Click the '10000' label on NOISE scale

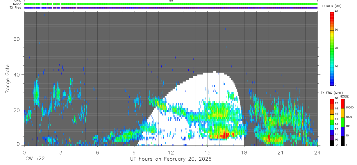click(350, 108)
